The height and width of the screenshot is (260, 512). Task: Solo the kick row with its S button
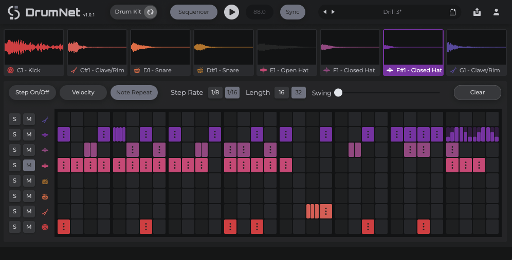click(x=14, y=227)
